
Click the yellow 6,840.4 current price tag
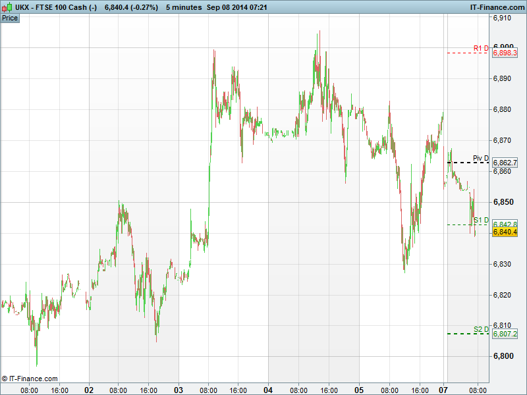[505, 232]
